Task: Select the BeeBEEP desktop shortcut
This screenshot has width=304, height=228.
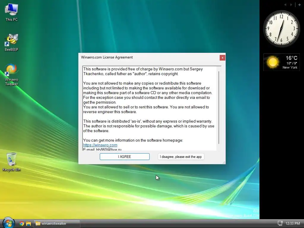Action: [x=12, y=42]
